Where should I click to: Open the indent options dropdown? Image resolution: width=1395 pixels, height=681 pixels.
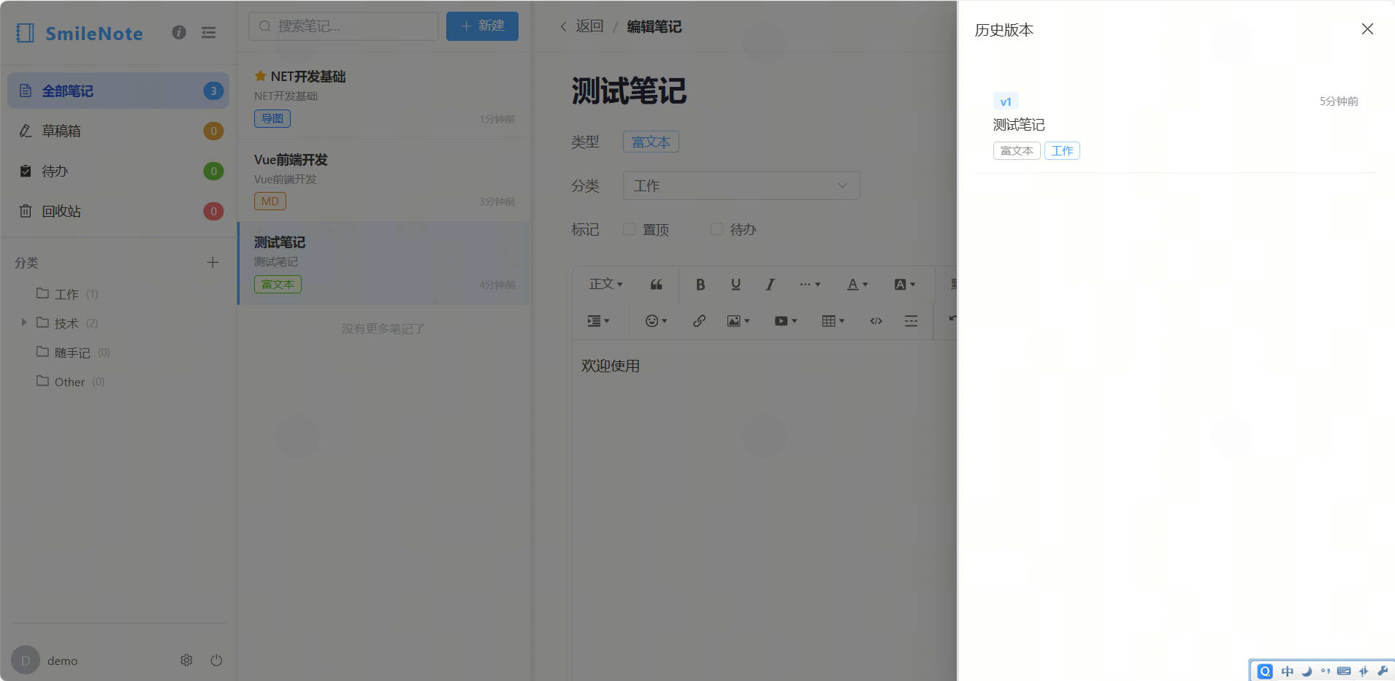(x=598, y=320)
